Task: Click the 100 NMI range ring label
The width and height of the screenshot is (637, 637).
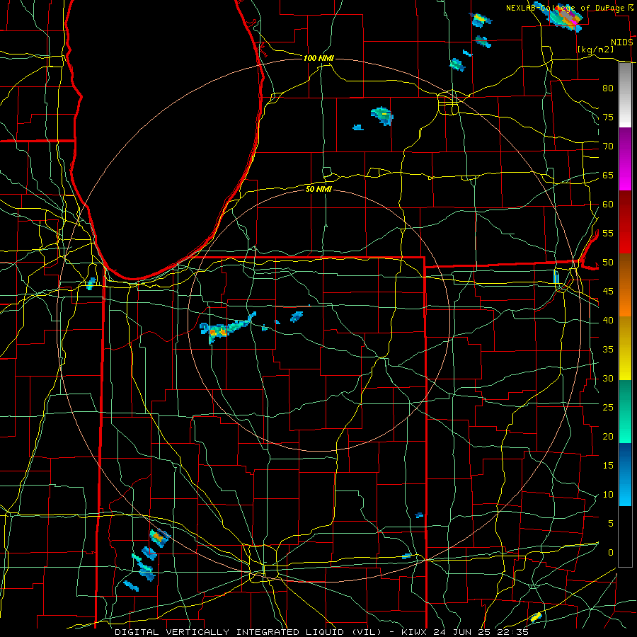Action: 318,58
